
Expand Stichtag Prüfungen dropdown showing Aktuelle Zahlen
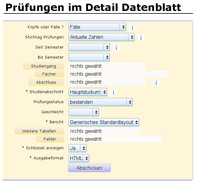point(101,37)
